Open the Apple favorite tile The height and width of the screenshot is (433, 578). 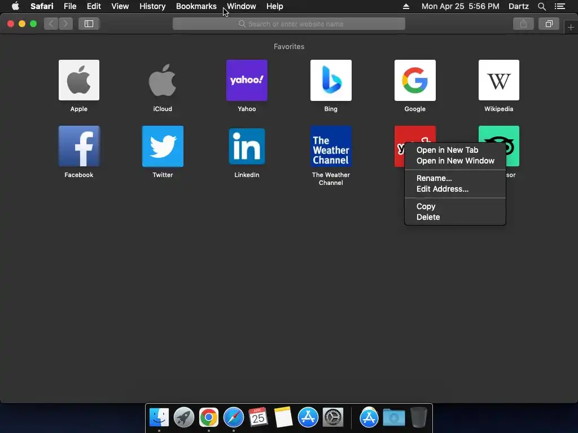coord(79,80)
